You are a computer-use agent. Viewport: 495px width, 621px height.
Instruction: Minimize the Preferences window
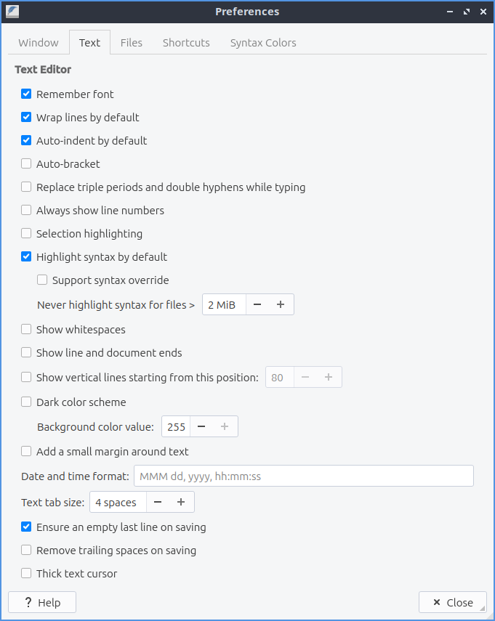pyautogui.click(x=451, y=12)
